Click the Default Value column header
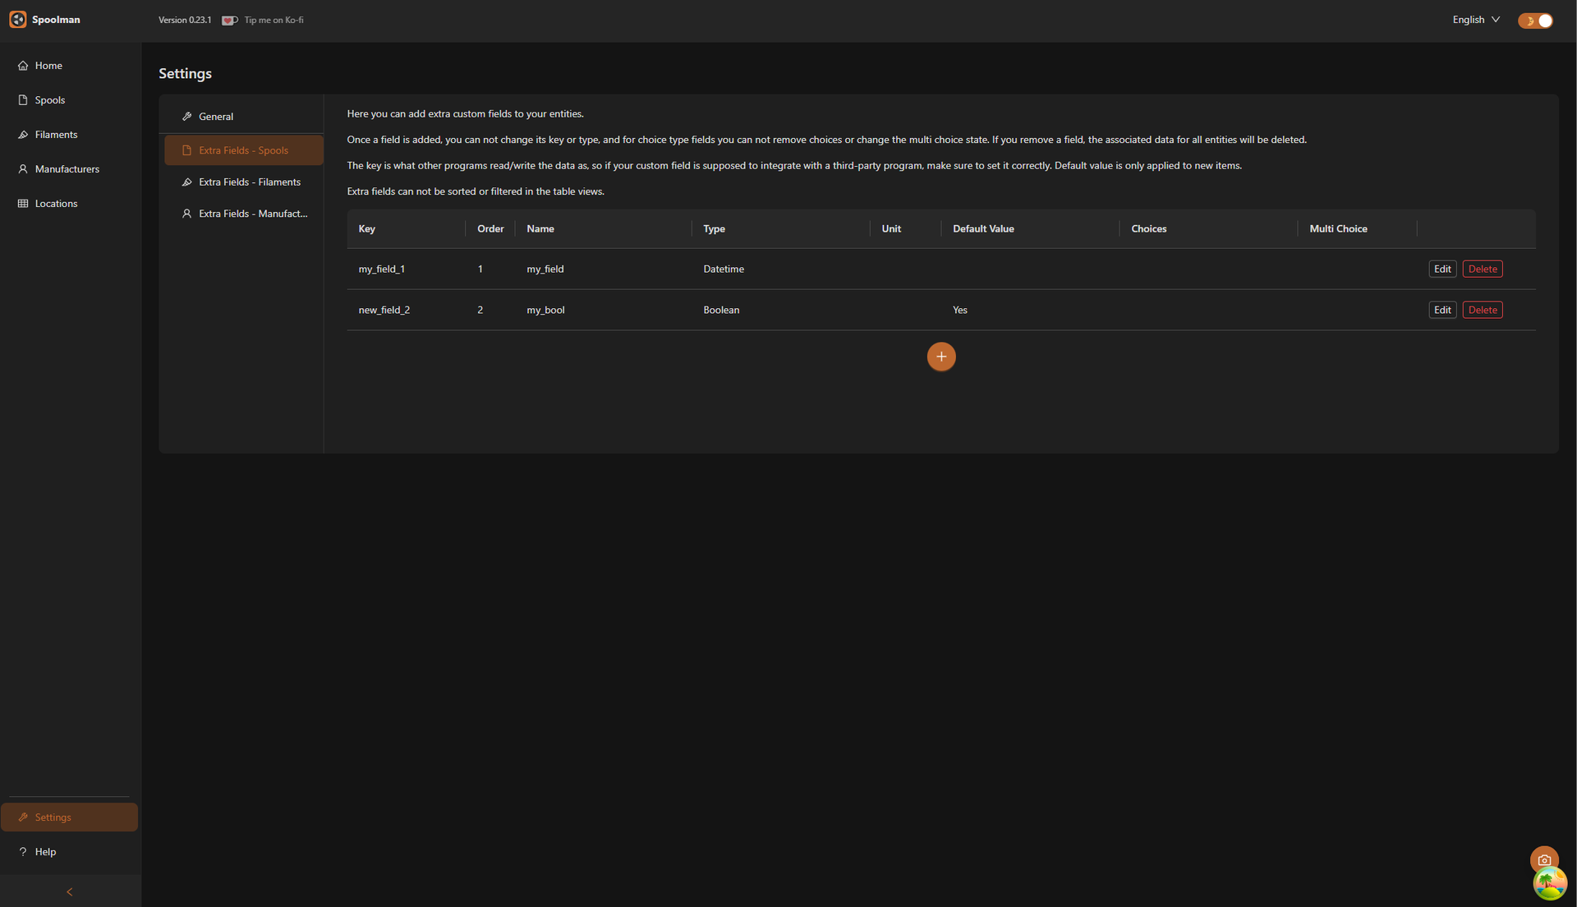The width and height of the screenshot is (1577, 907). coord(1030,229)
